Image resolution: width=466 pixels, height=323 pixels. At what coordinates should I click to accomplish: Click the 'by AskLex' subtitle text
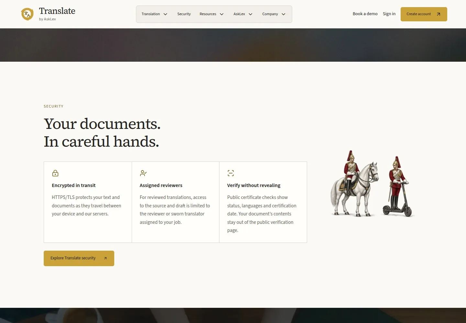(47, 19)
